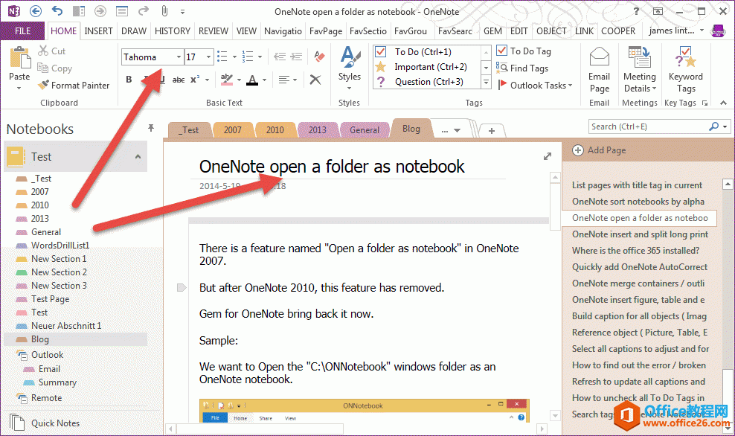Image resolution: width=735 pixels, height=436 pixels.
Task: Switch to the HISTORY ribbon tab
Action: (x=173, y=31)
